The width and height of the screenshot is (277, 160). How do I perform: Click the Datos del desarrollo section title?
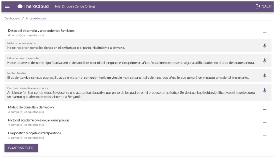tap(41, 31)
